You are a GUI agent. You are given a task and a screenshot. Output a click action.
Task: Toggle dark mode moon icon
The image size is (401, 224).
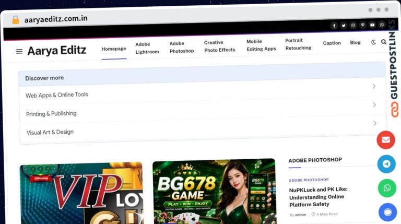tap(373, 42)
